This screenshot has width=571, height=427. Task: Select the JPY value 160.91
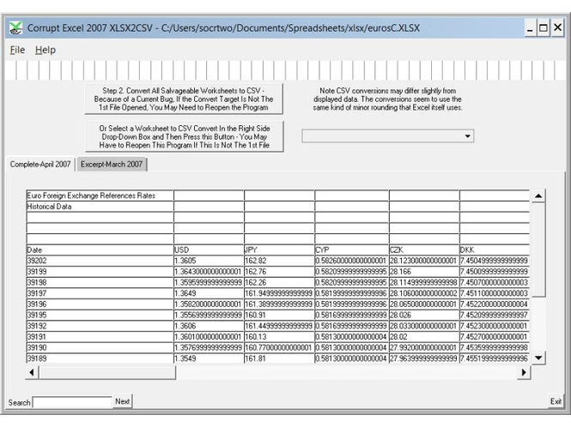coord(279,315)
